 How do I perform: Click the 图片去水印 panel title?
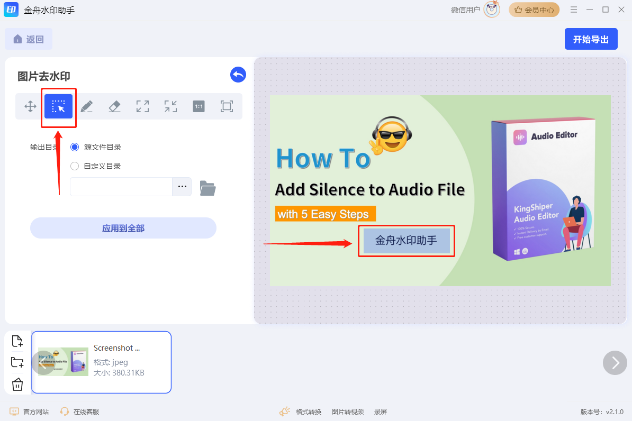point(44,76)
